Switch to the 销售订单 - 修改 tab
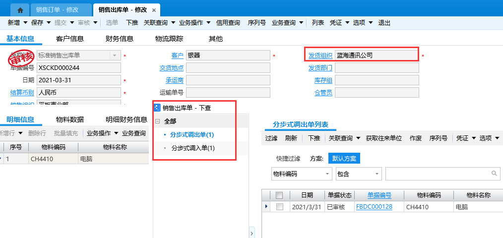This screenshot has width=503, height=238. pyautogui.click(x=62, y=10)
